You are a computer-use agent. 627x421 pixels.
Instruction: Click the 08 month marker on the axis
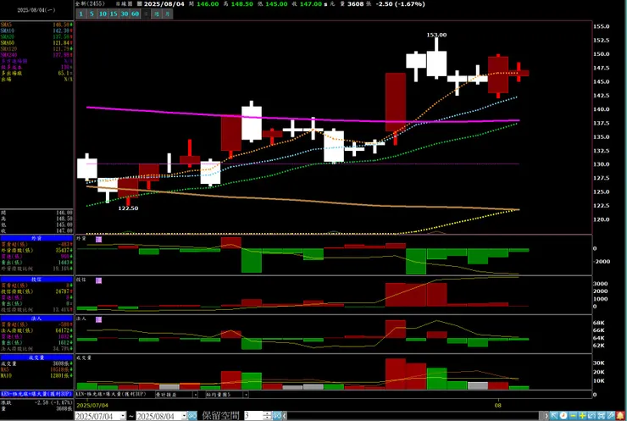(x=498, y=405)
